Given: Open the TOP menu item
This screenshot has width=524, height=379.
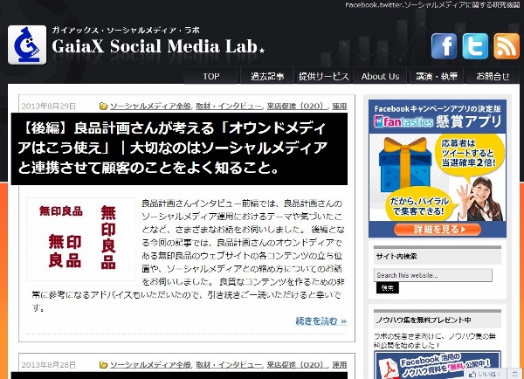Looking at the screenshot, I should click(x=210, y=76).
